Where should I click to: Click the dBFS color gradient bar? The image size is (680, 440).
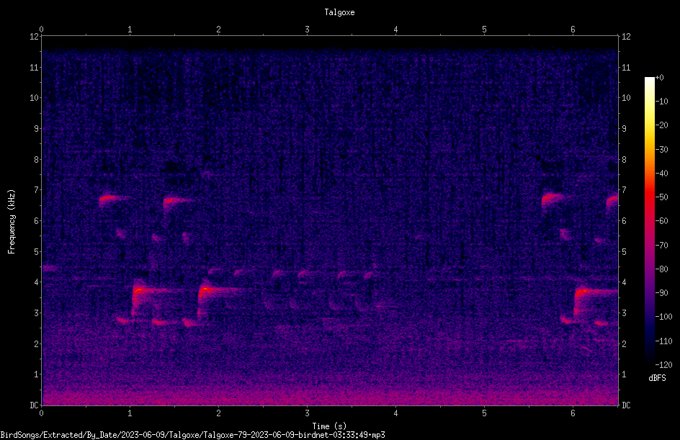pyautogui.click(x=649, y=220)
